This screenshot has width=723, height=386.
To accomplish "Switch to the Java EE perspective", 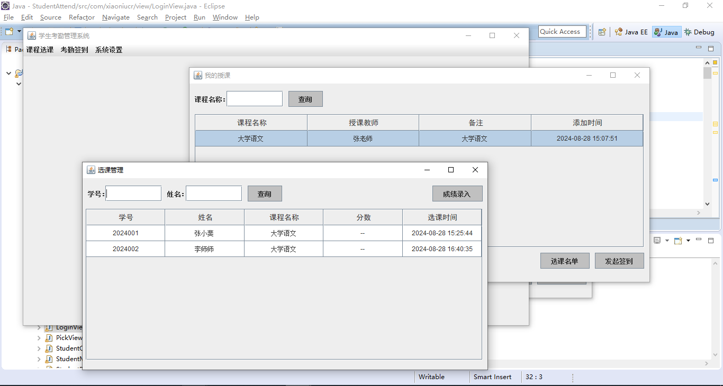I will click(631, 32).
